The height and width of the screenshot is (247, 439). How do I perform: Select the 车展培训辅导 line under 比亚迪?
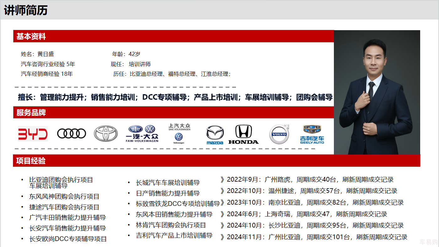(x=48, y=185)
